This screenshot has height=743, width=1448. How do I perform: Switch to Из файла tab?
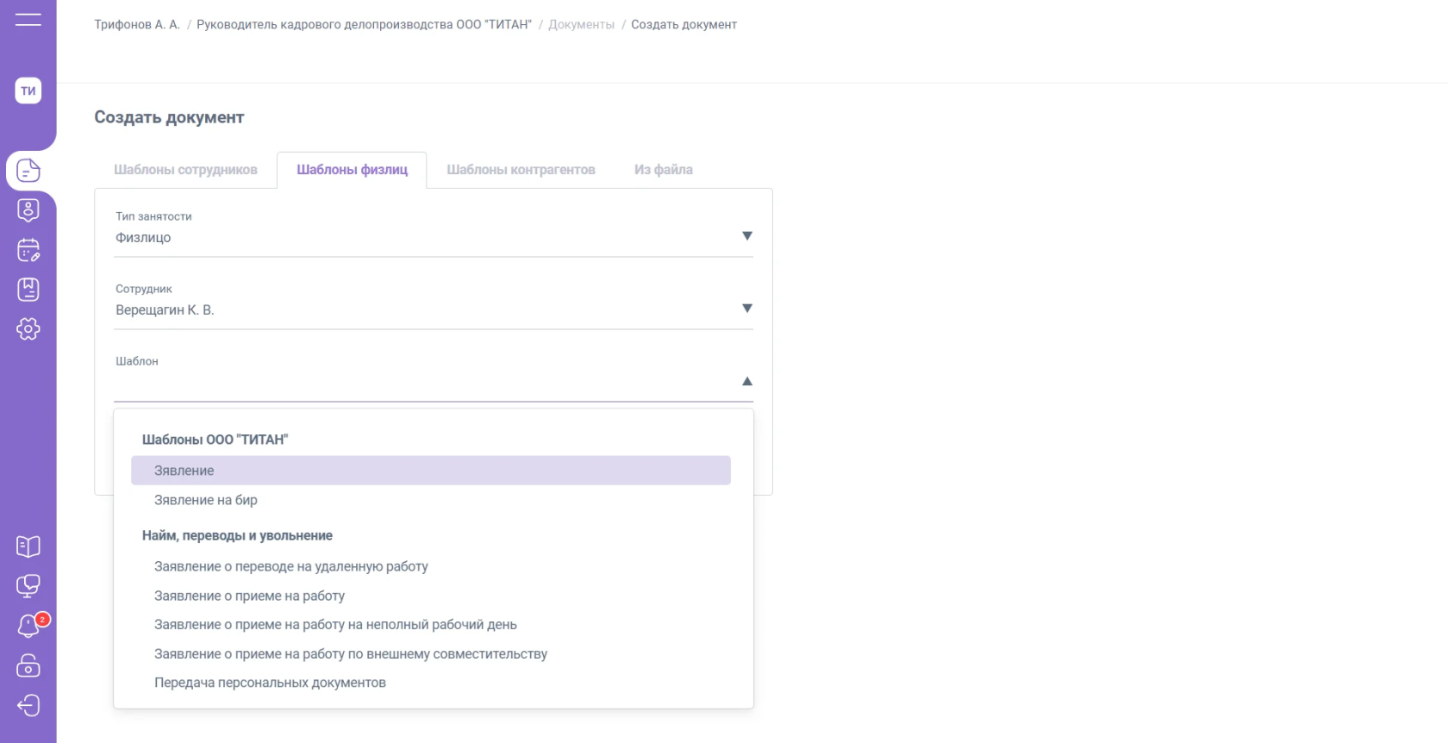pyautogui.click(x=663, y=170)
